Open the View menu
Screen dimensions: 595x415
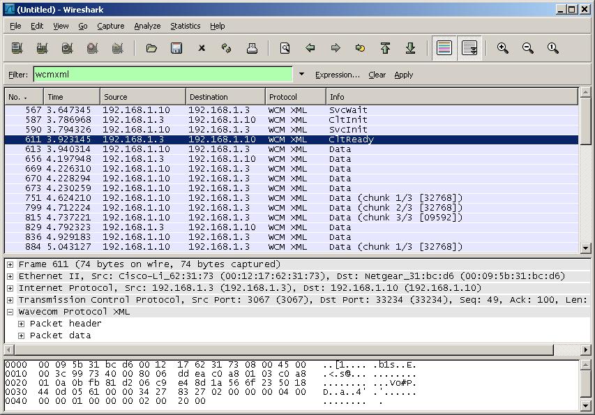click(x=61, y=26)
